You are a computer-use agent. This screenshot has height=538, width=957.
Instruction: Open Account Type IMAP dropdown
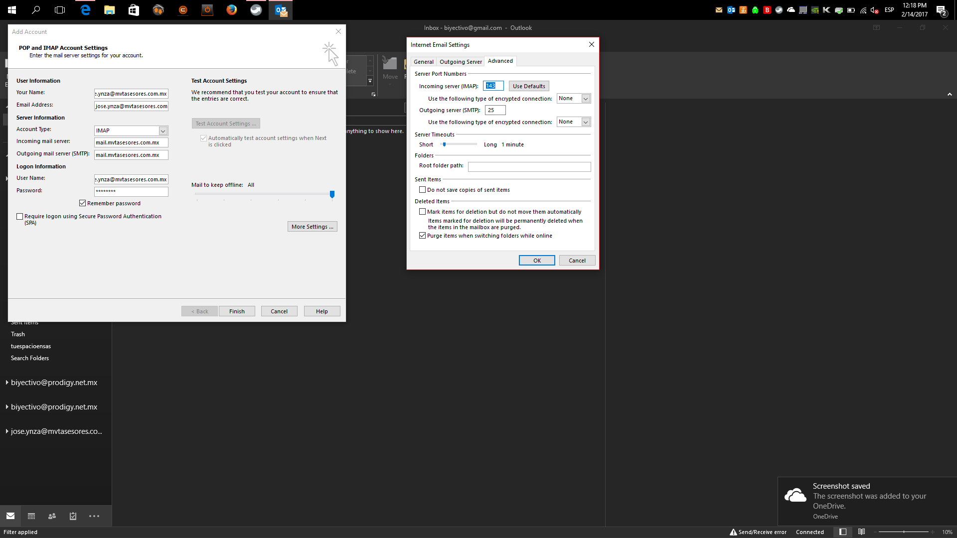[163, 131]
